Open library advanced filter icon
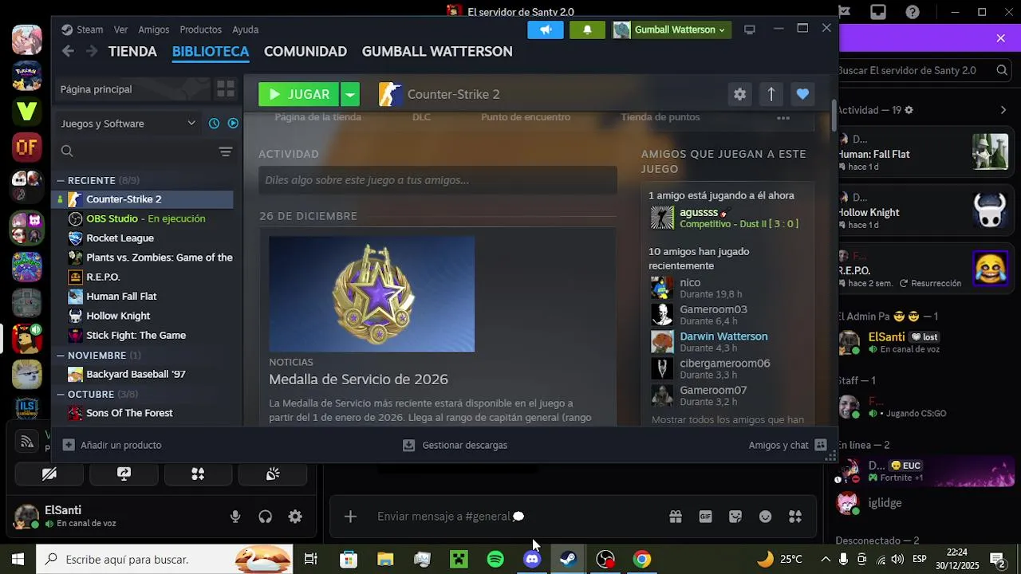The width and height of the screenshot is (1021, 574). click(226, 151)
